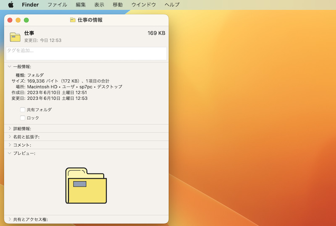Expand the 名前と拡張子 section
The height and width of the screenshot is (226, 336).
tap(10, 137)
